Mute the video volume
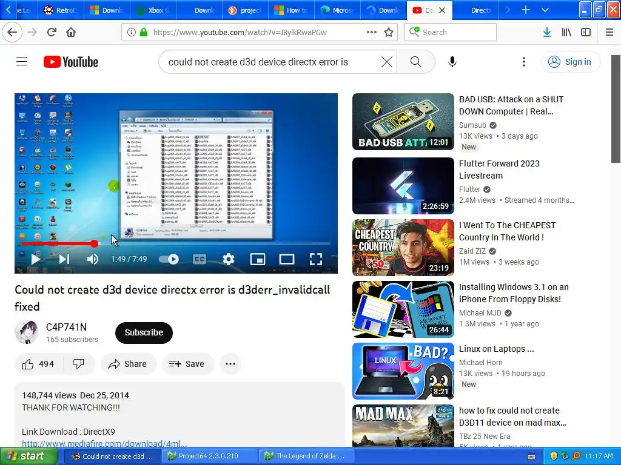The width and height of the screenshot is (621, 465). (x=93, y=259)
